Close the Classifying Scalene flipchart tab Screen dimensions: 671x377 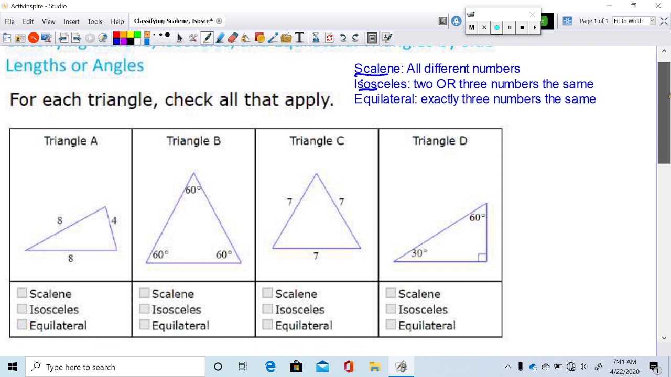point(219,21)
